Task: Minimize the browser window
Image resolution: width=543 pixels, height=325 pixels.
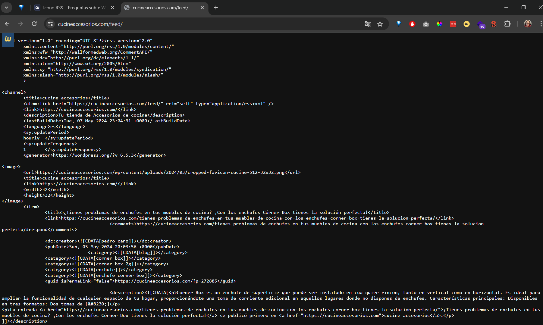Action: click(506, 8)
